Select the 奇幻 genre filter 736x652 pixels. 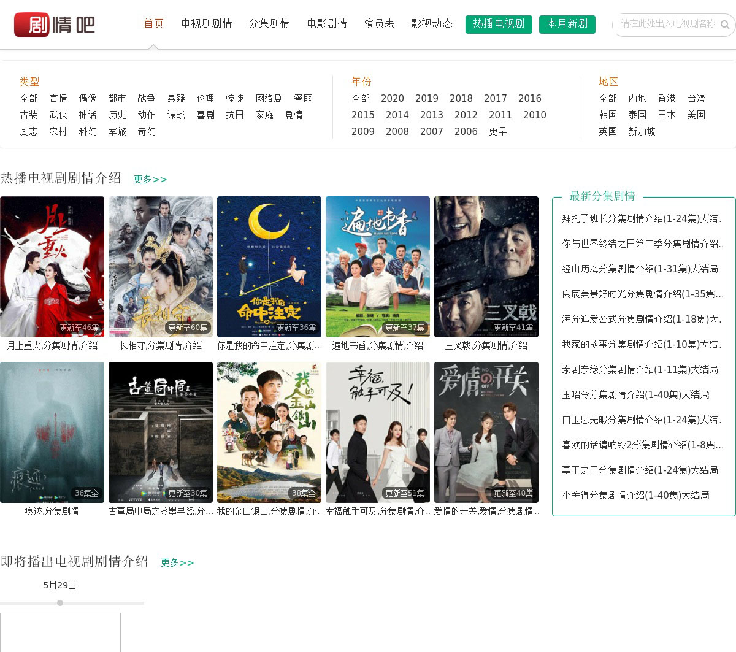pyautogui.click(x=147, y=132)
